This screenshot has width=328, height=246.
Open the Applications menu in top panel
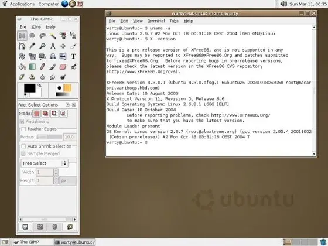pos(22,4)
